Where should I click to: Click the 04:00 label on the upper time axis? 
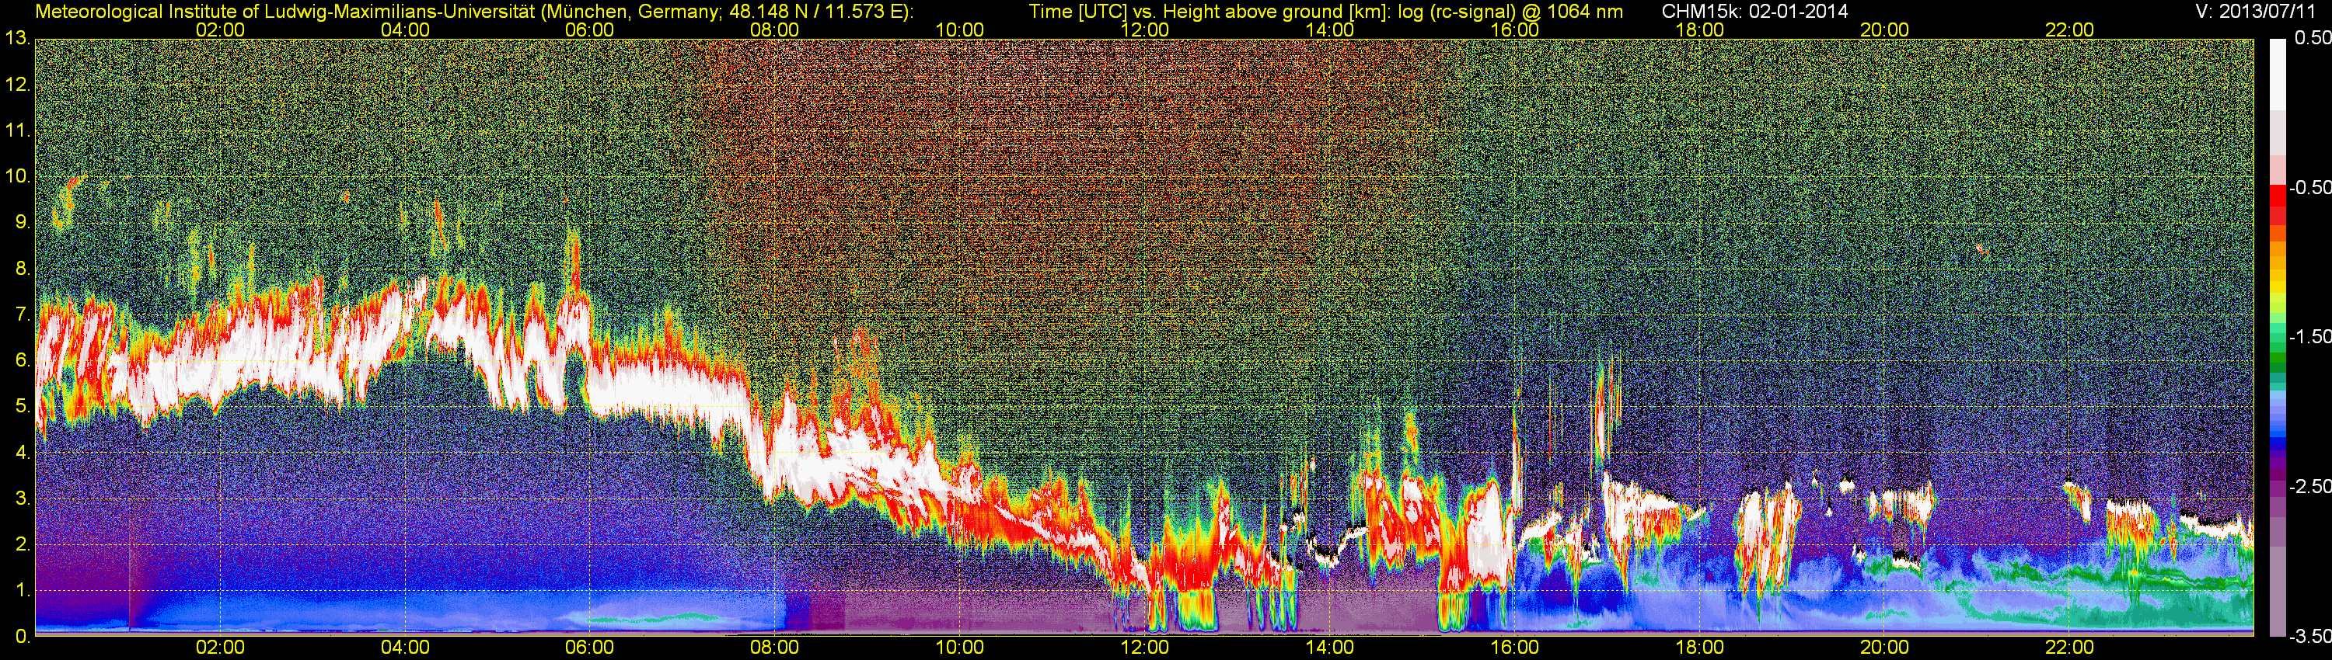point(406,30)
